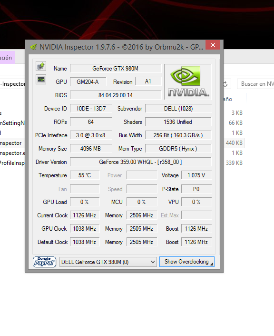Click Show Overclocking button
The width and height of the screenshot is (274, 336).
pos(187,262)
